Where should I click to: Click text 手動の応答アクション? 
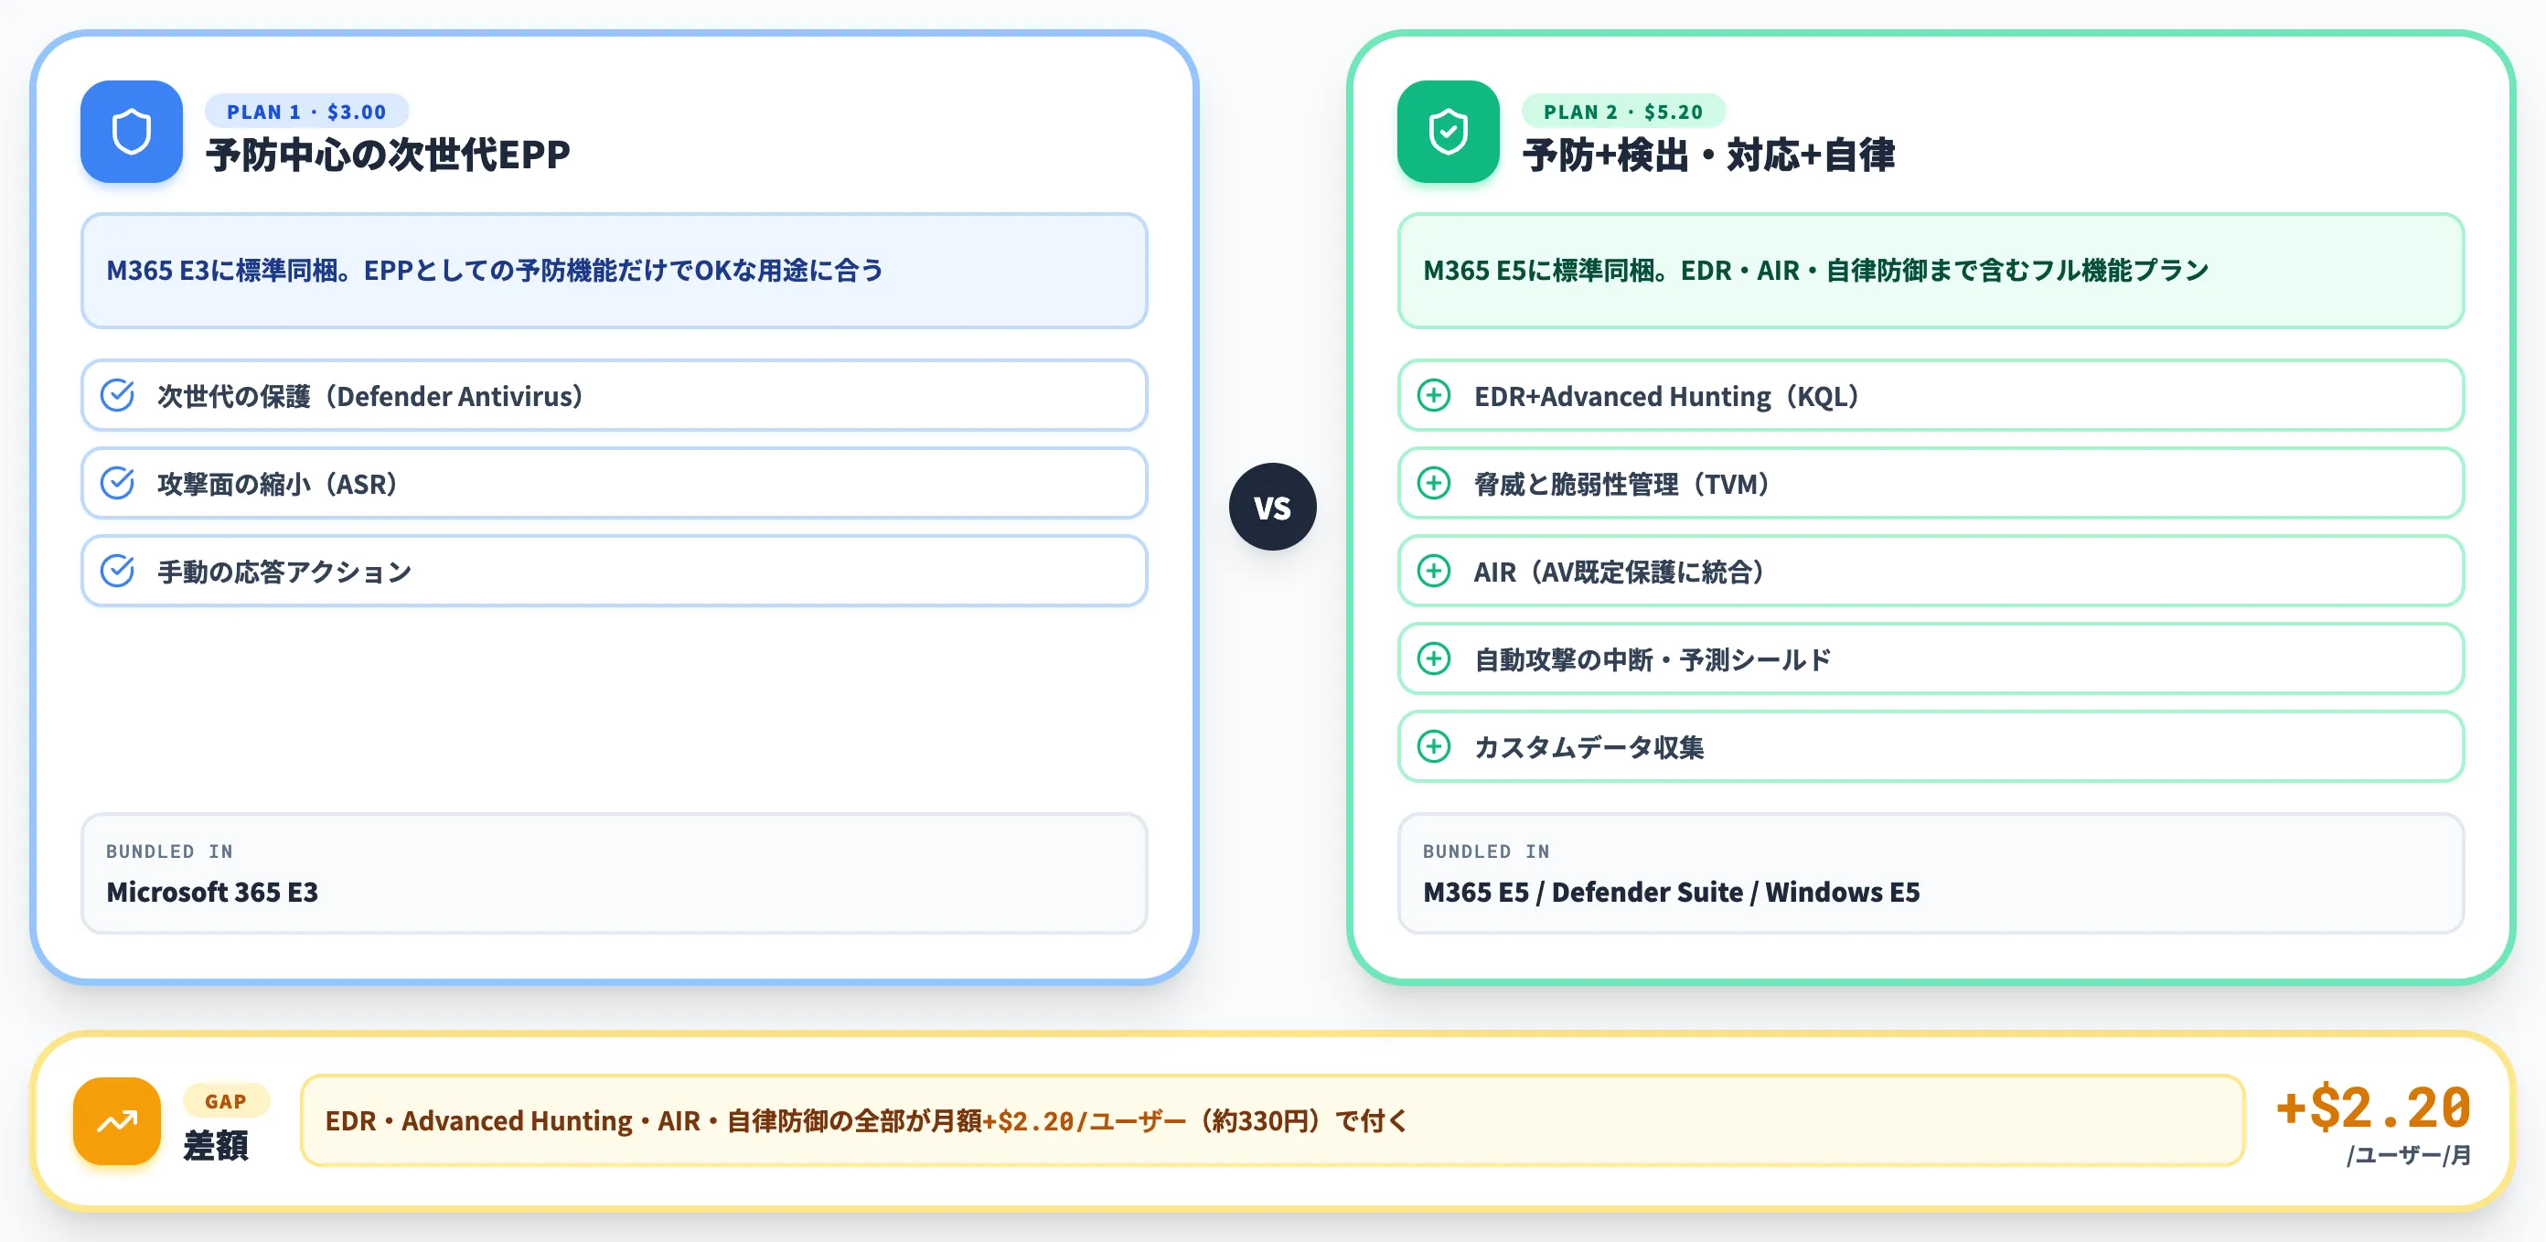(284, 573)
